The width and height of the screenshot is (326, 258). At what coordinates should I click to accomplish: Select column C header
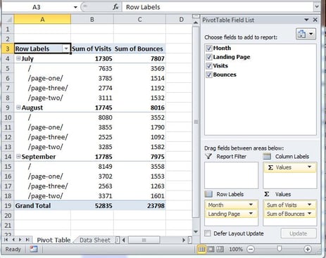139,20
